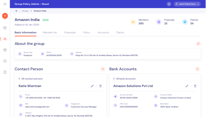Switch to the Claims tab
206x117 pixels.
[x=120, y=32]
